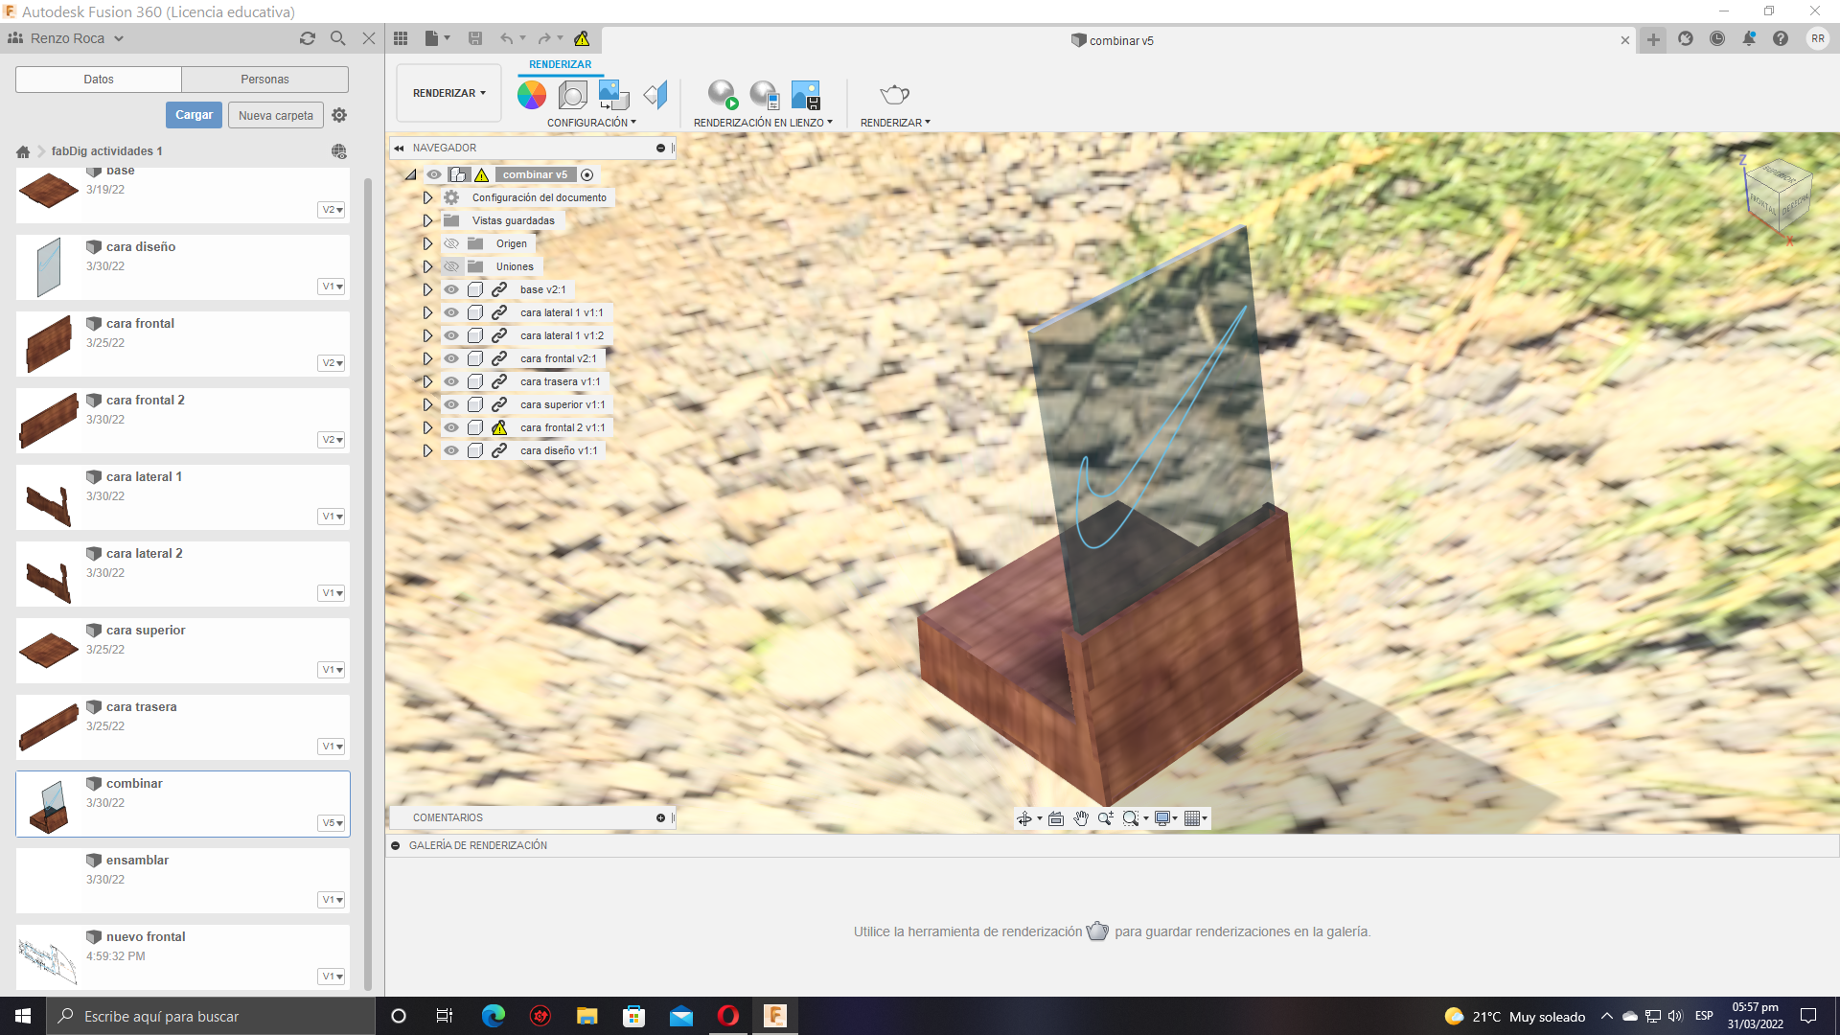
Task: Click the orbit navigation tool icon
Action: click(x=1024, y=818)
